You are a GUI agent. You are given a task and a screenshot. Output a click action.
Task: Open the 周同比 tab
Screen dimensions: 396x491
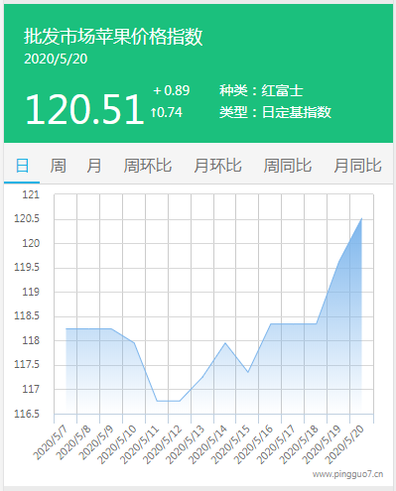click(288, 166)
